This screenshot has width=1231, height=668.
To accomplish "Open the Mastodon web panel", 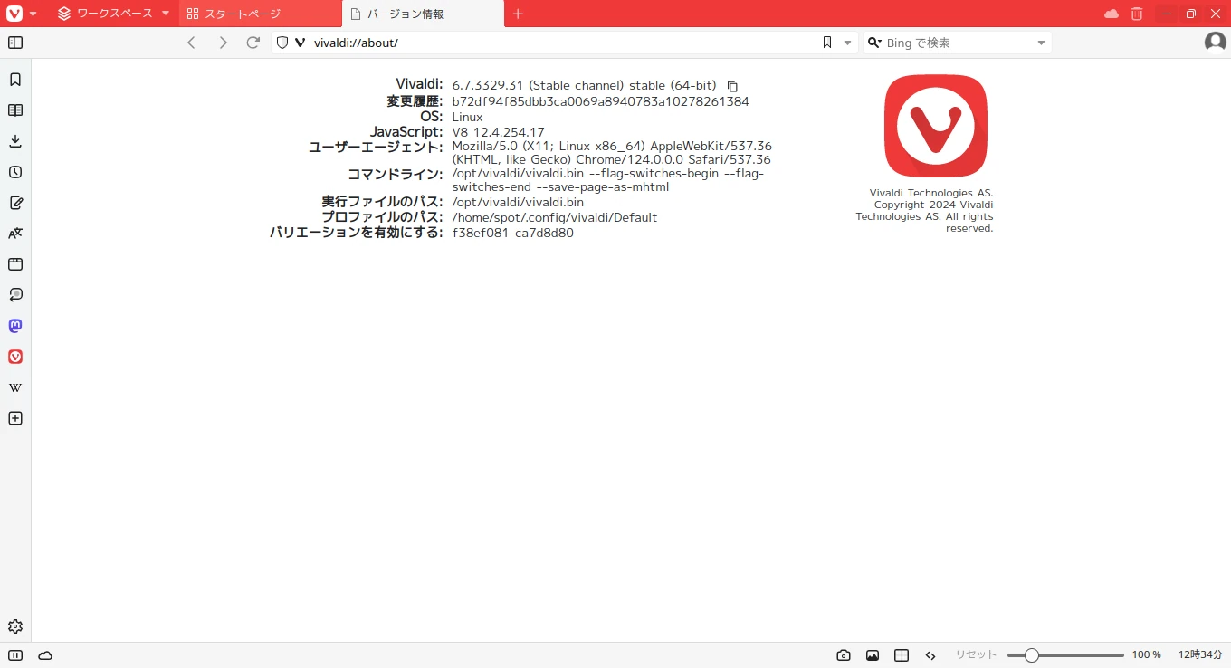I will [15, 326].
